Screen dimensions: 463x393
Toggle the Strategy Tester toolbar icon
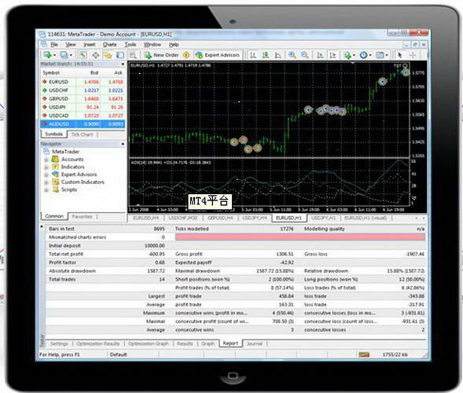coord(133,55)
